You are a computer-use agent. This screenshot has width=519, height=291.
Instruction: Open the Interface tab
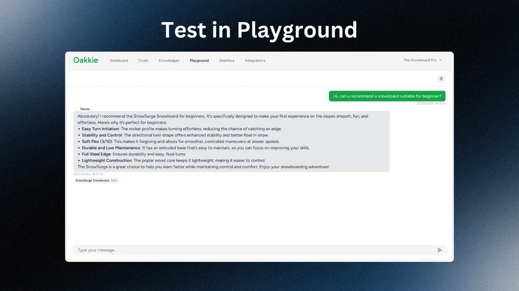click(226, 61)
